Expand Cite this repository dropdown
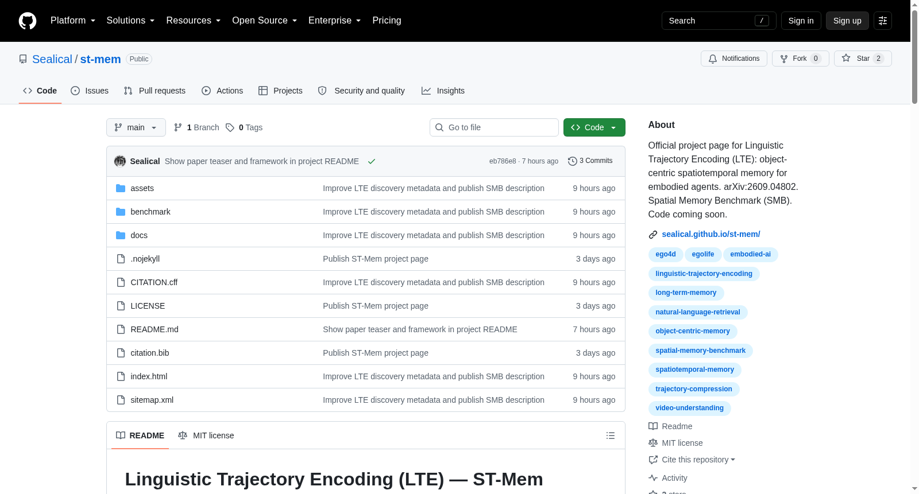The width and height of the screenshot is (919, 494). point(698,460)
